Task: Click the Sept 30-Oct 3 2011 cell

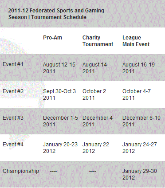Action: pyautogui.click(x=59, y=94)
